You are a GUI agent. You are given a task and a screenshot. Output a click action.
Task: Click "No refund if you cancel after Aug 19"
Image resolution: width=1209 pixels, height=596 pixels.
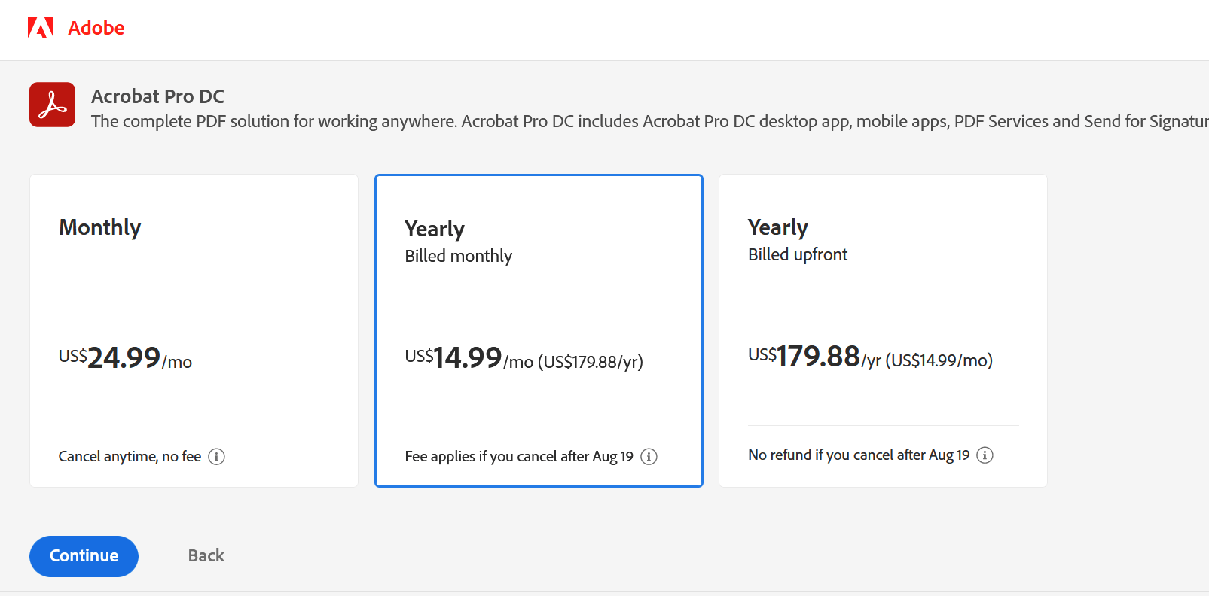coord(858,455)
